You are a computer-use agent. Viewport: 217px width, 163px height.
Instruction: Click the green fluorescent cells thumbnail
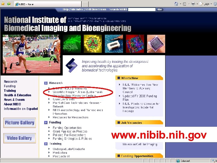[x=72, y=44]
